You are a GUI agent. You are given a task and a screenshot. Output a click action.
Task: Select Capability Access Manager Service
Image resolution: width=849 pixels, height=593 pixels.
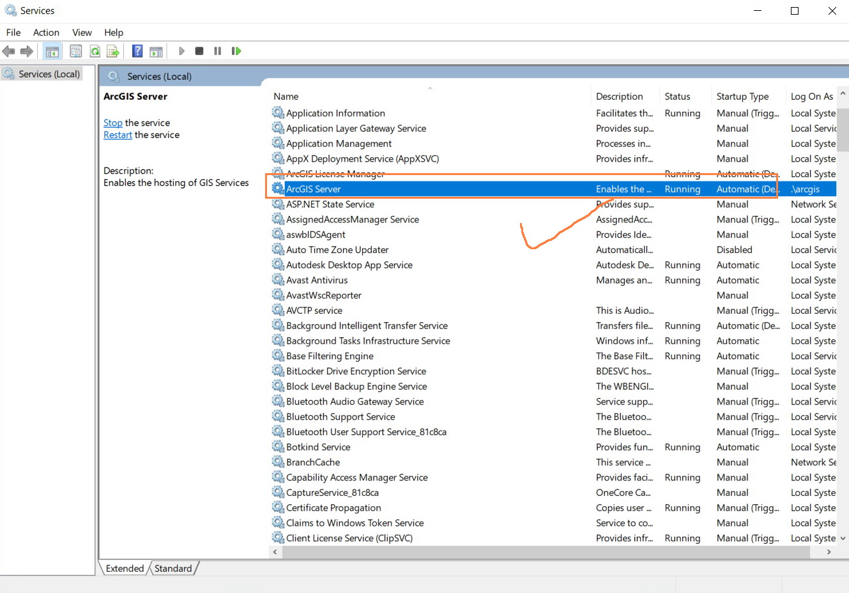click(357, 477)
